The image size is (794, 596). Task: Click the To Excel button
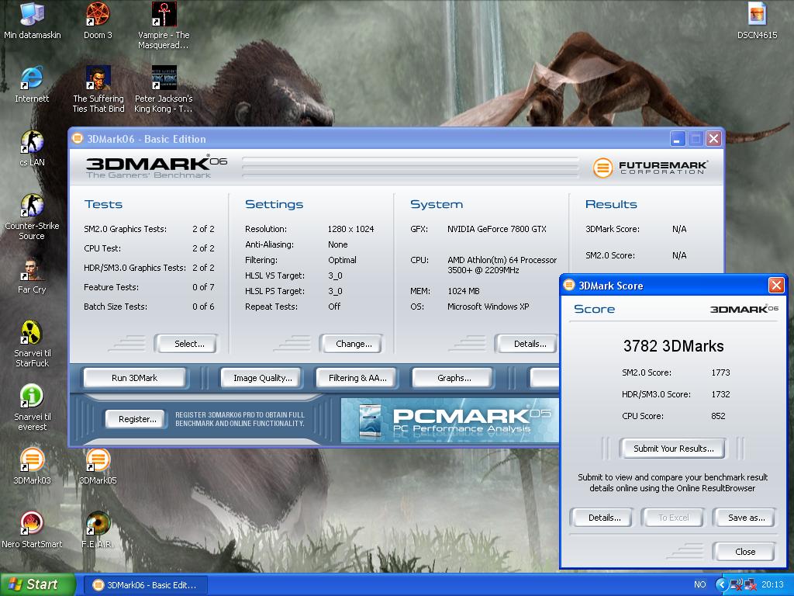(x=673, y=518)
